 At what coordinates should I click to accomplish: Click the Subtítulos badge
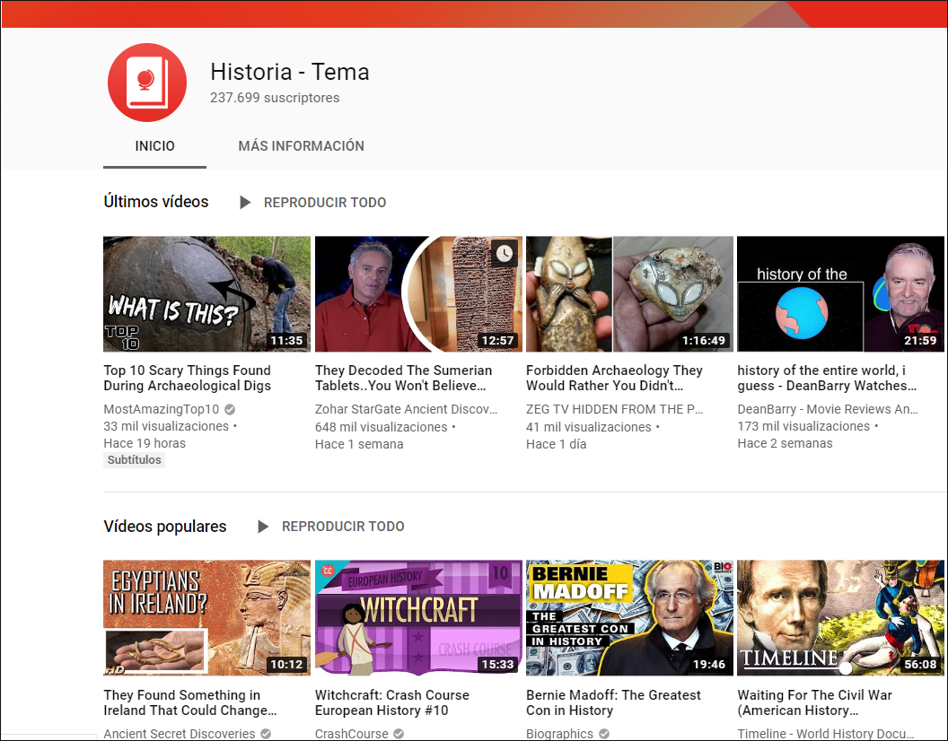(x=135, y=460)
